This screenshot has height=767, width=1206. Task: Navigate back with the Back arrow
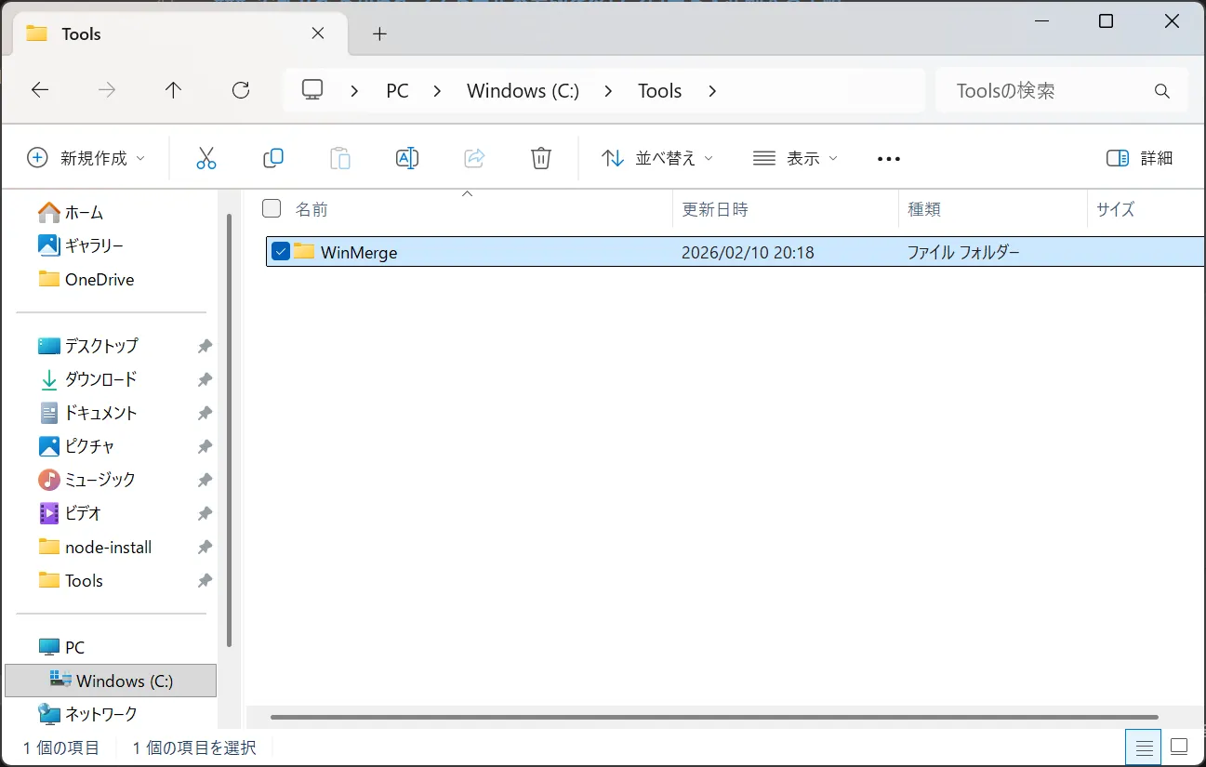(40, 90)
